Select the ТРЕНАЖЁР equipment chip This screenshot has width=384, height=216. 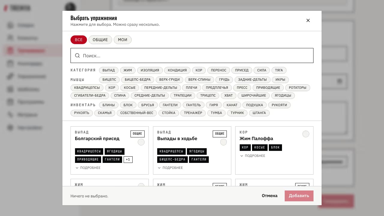[193, 113]
